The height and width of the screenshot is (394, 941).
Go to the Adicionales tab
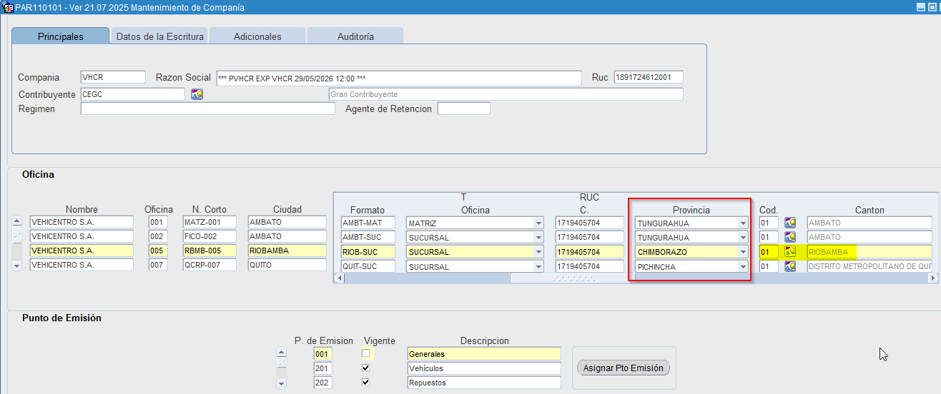[257, 36]
